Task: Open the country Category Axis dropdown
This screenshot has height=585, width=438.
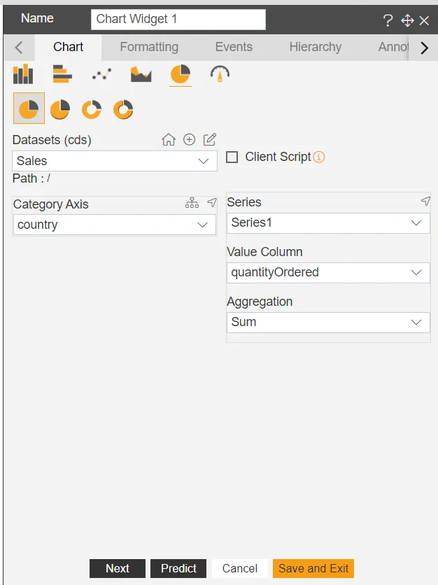Action: (115, 225)
